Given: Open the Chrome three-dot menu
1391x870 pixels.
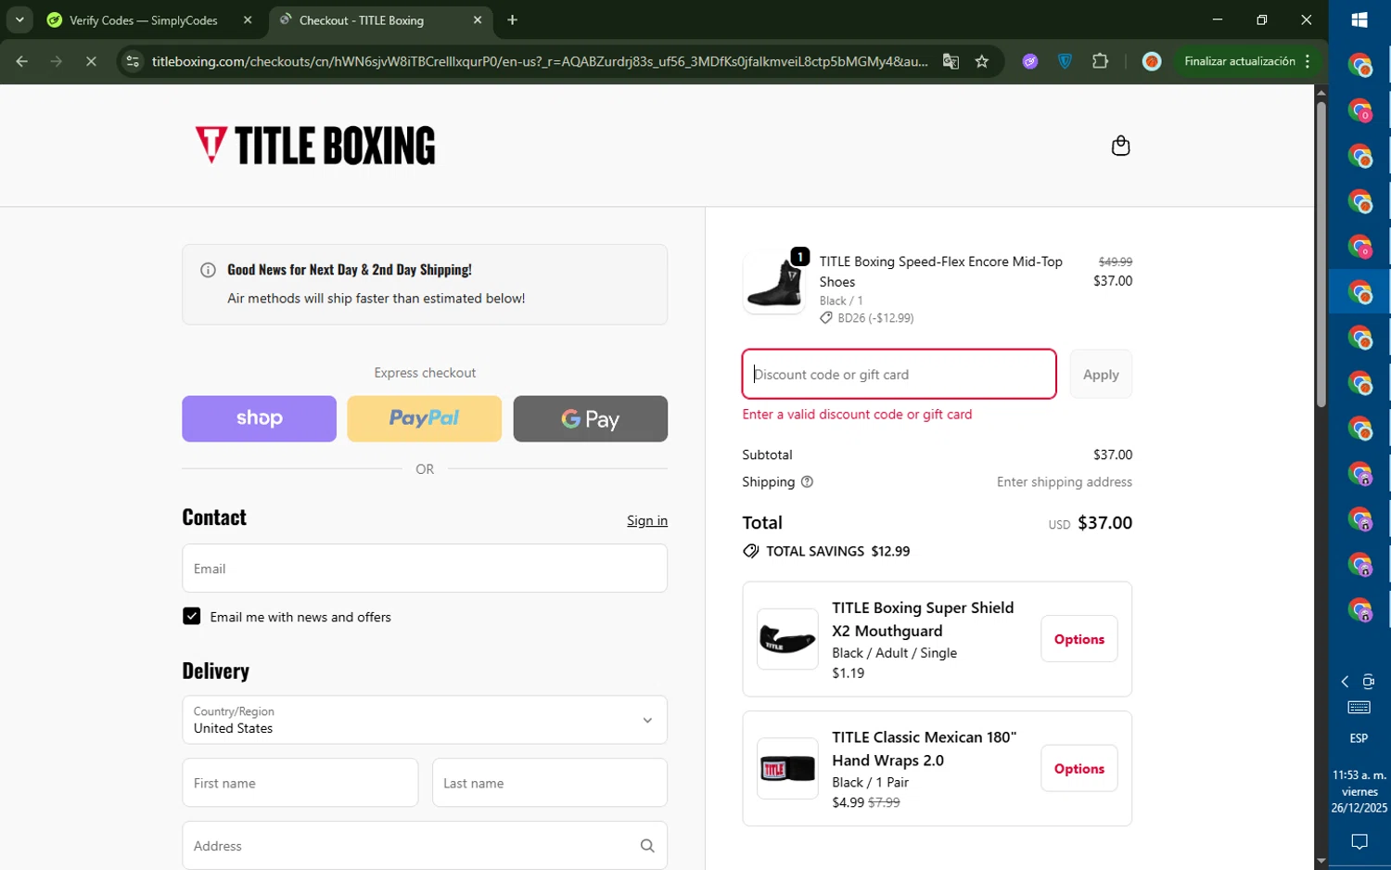Looking at the screenshot, I should pos(1308,61).
